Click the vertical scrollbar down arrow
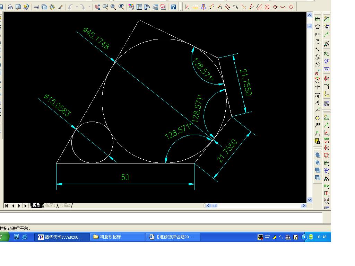Image resolution: width=355 pixels, height=266 pixels. [x=310, y=200]
